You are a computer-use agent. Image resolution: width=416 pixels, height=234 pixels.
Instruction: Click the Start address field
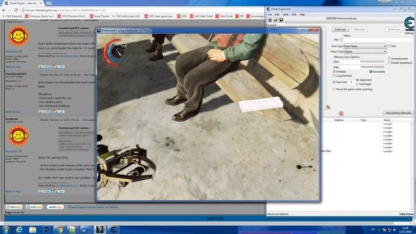pyautogui.click(x=363, y=62)
